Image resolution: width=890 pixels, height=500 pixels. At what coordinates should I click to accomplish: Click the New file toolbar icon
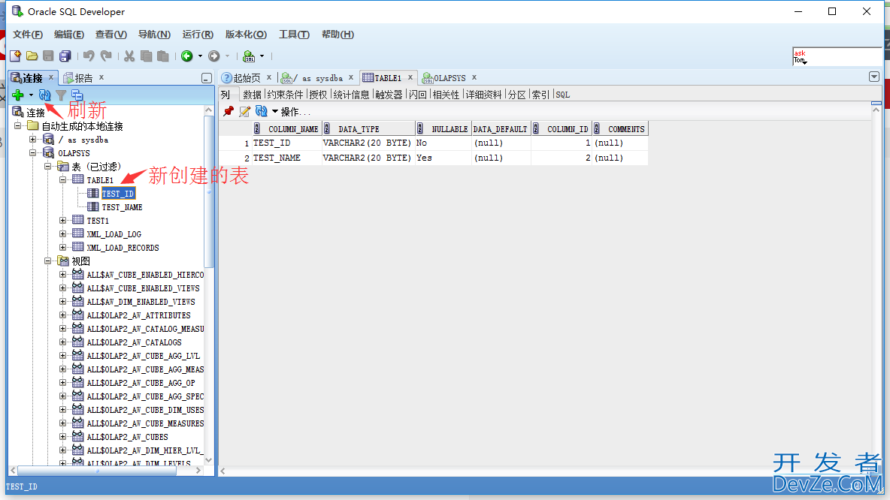tap(15, 56)
